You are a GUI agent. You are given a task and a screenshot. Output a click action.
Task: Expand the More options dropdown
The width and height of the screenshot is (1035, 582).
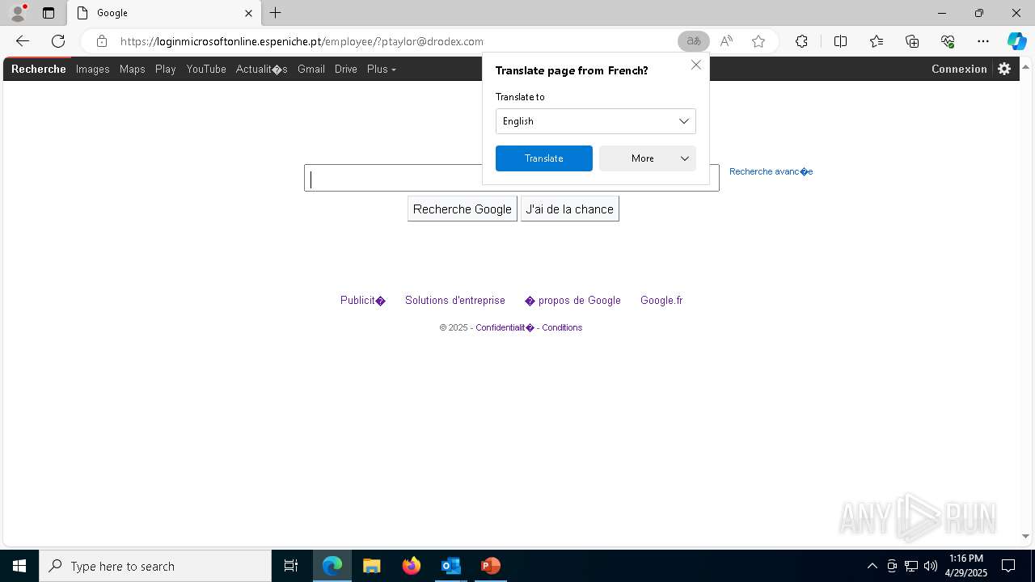pyautogui.click(x=647, y=158)
